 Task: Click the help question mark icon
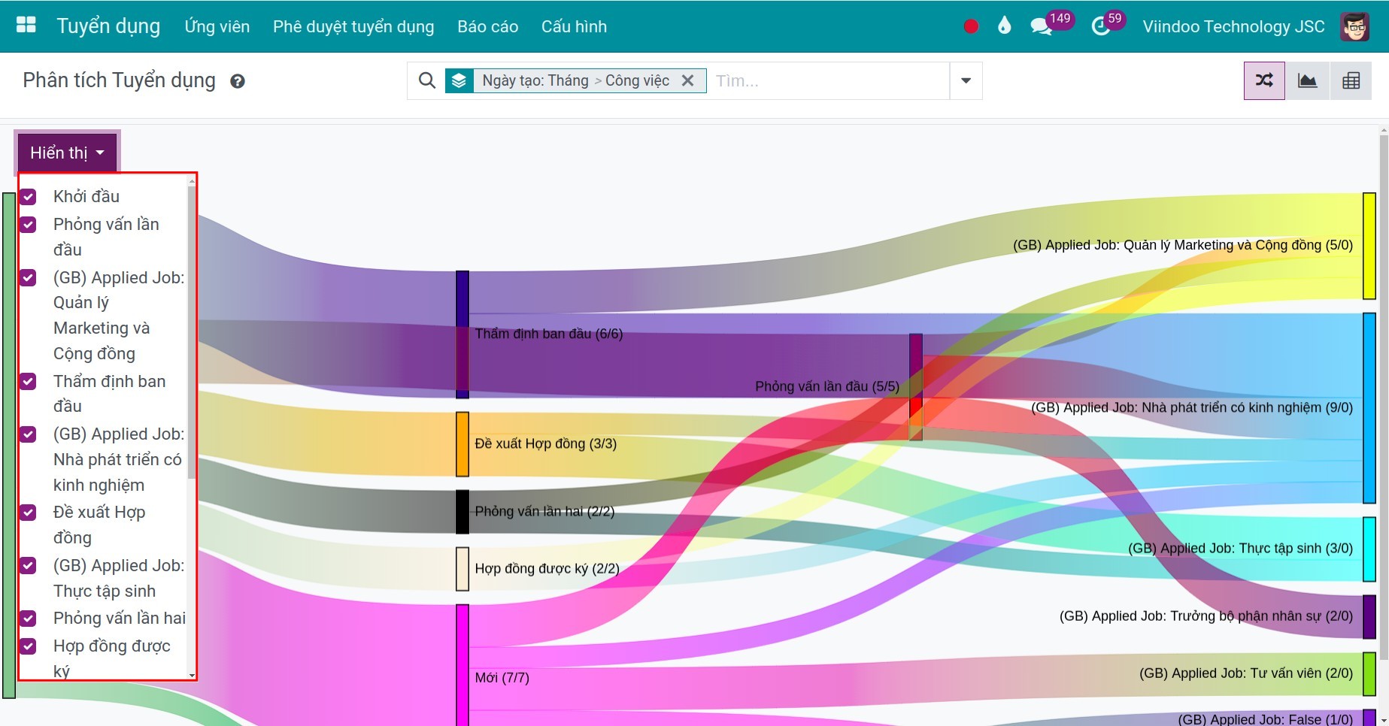(x=238, y=81)
